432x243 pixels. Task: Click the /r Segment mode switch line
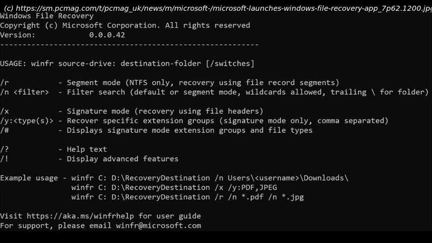[x=170, y=83]
